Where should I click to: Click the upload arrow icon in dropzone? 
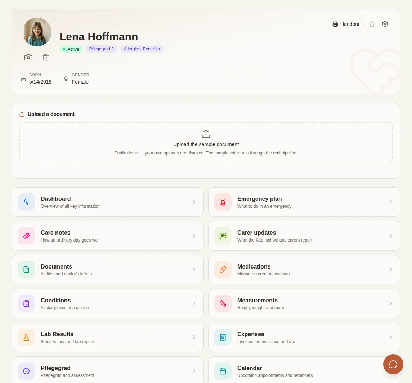pyautogui.click(x=206, y=134)
